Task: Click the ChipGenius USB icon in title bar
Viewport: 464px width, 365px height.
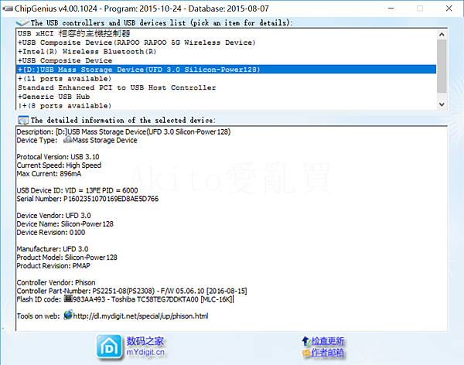Action: [8, 9]
